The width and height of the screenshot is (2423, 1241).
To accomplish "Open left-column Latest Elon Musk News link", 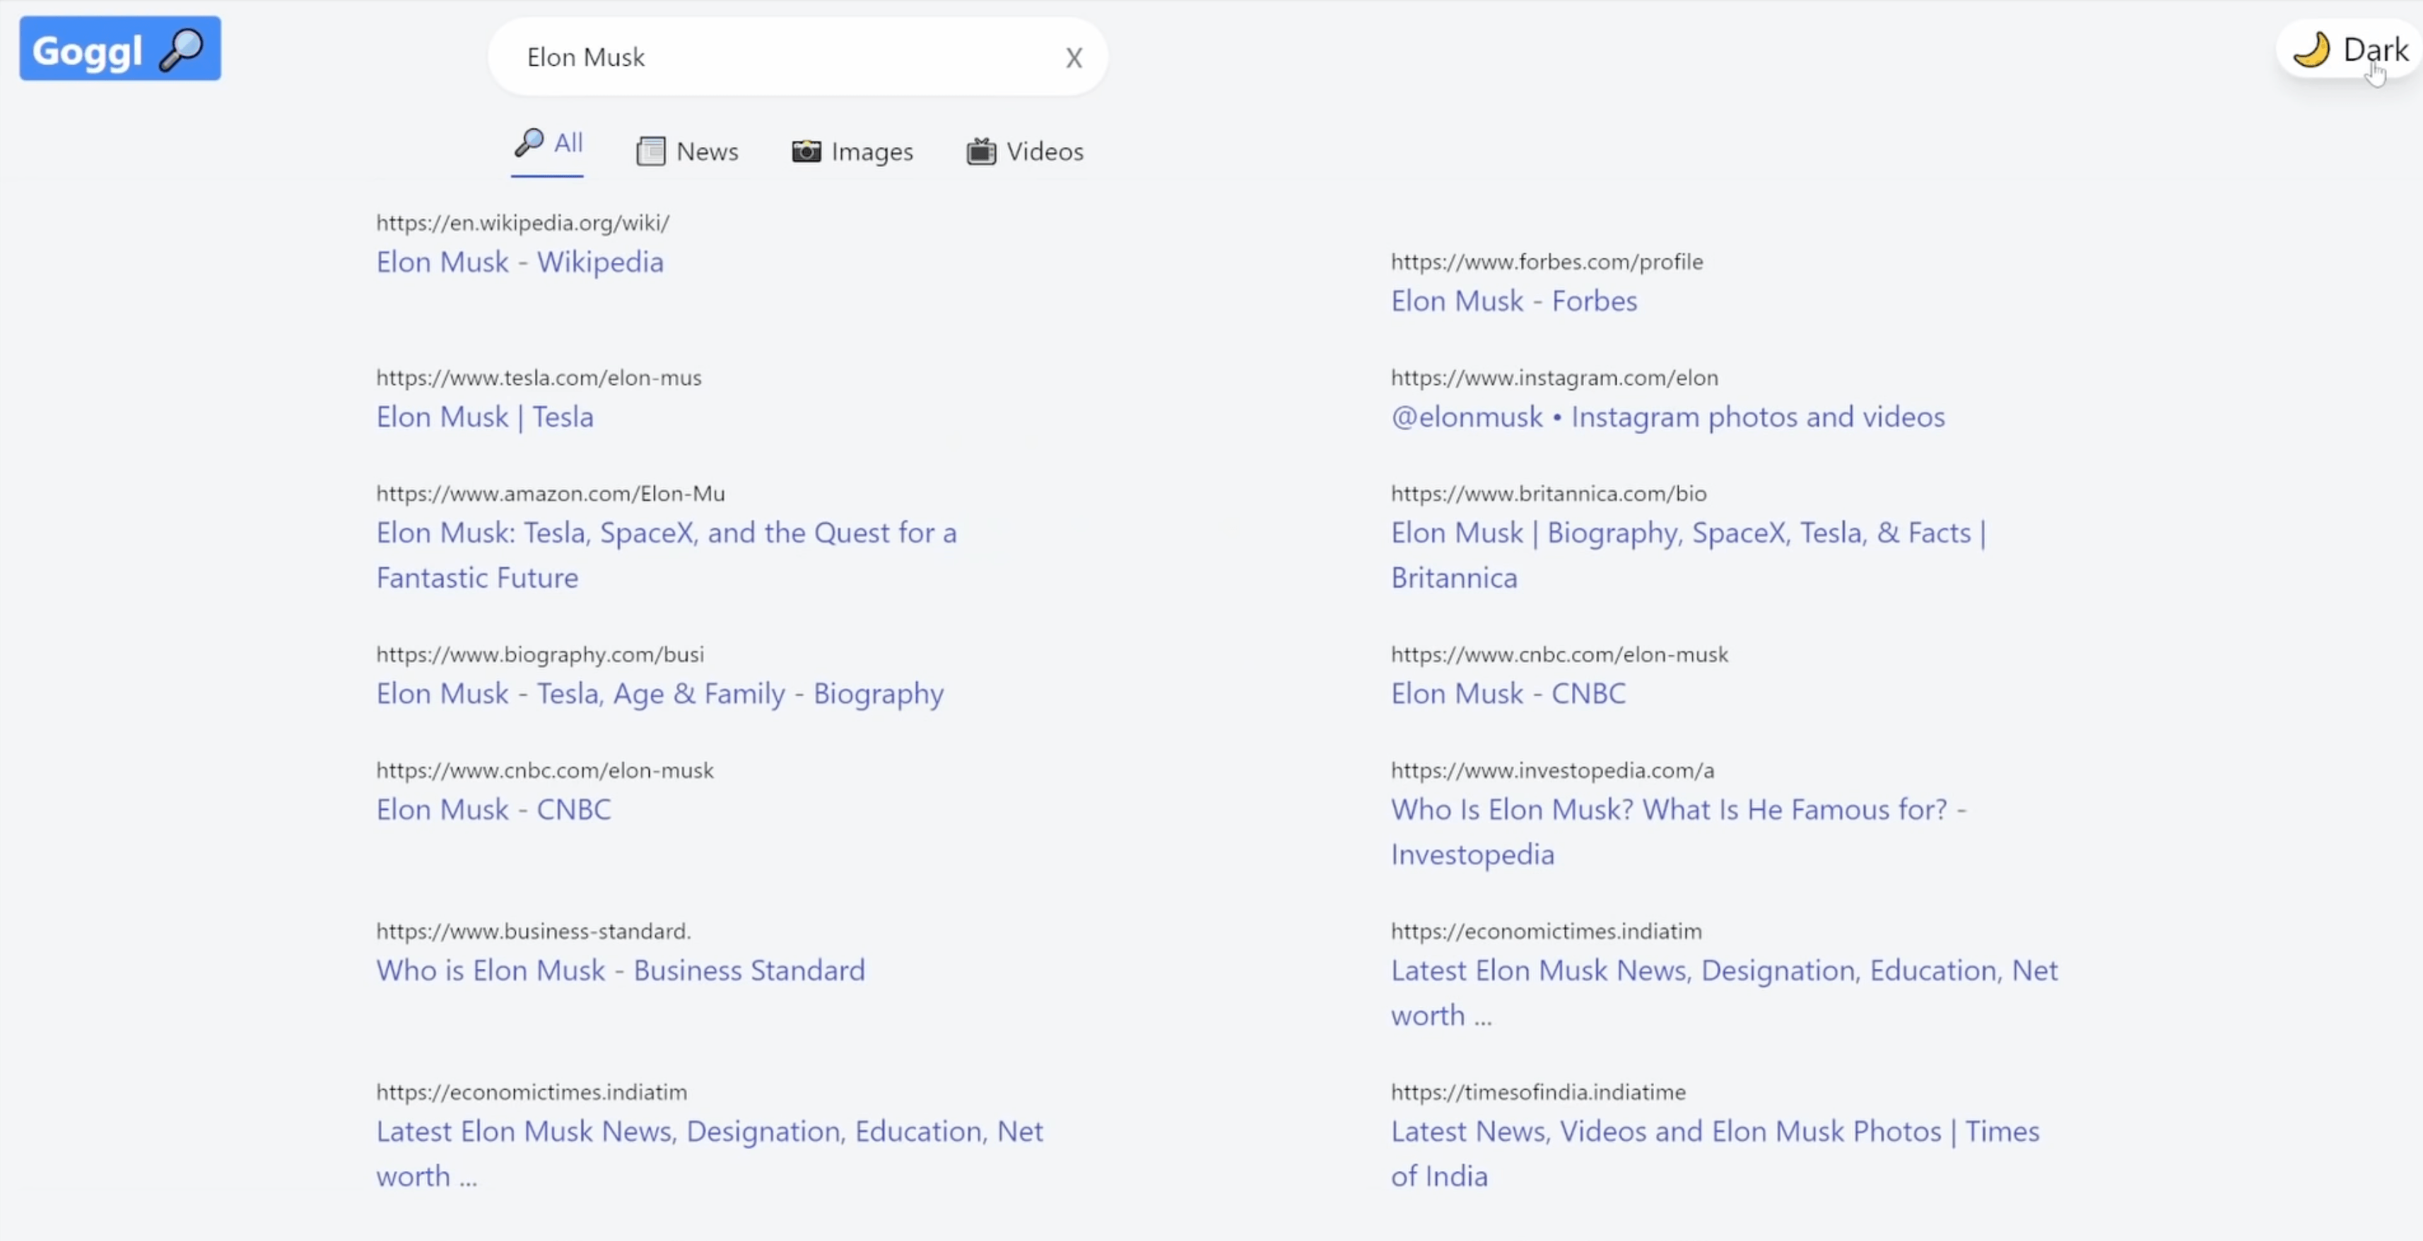I will tap(710, 1153).
